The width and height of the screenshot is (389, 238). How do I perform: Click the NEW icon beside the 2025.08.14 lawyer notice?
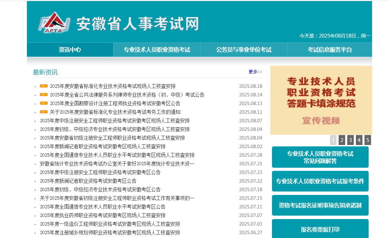coord(44,94)
